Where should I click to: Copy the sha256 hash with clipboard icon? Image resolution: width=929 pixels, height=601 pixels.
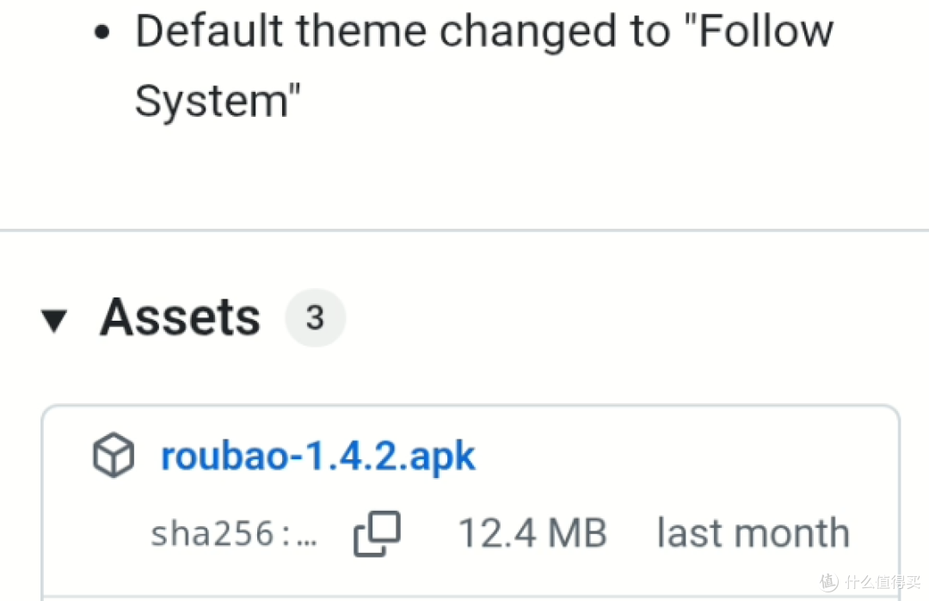(x=377, y=533)
